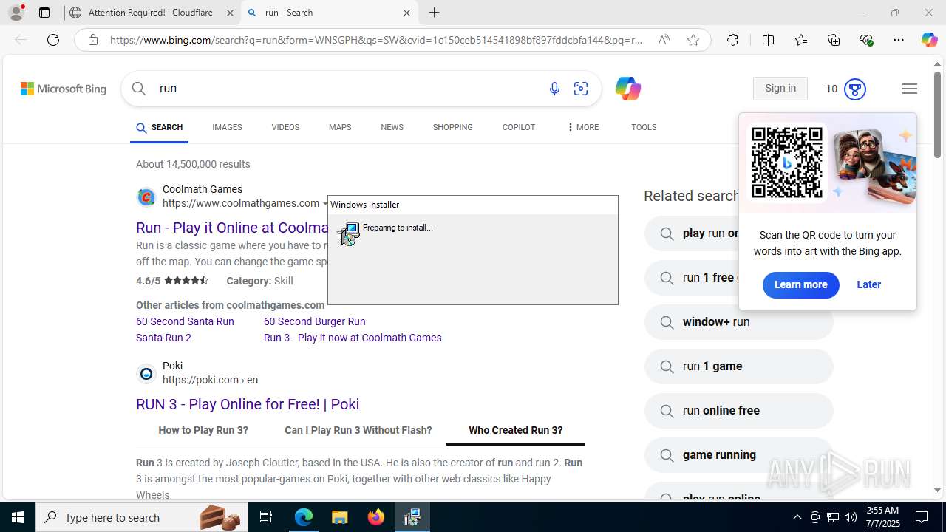Open the Copilot sidebar icon in toolbar
Screen dimensions: 946x532
(x=929, y=40)
